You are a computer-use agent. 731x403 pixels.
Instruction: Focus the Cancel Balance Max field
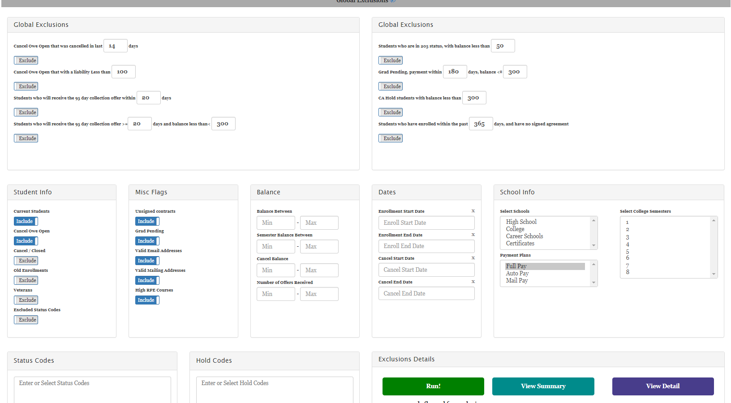click(x=319, y=270)
